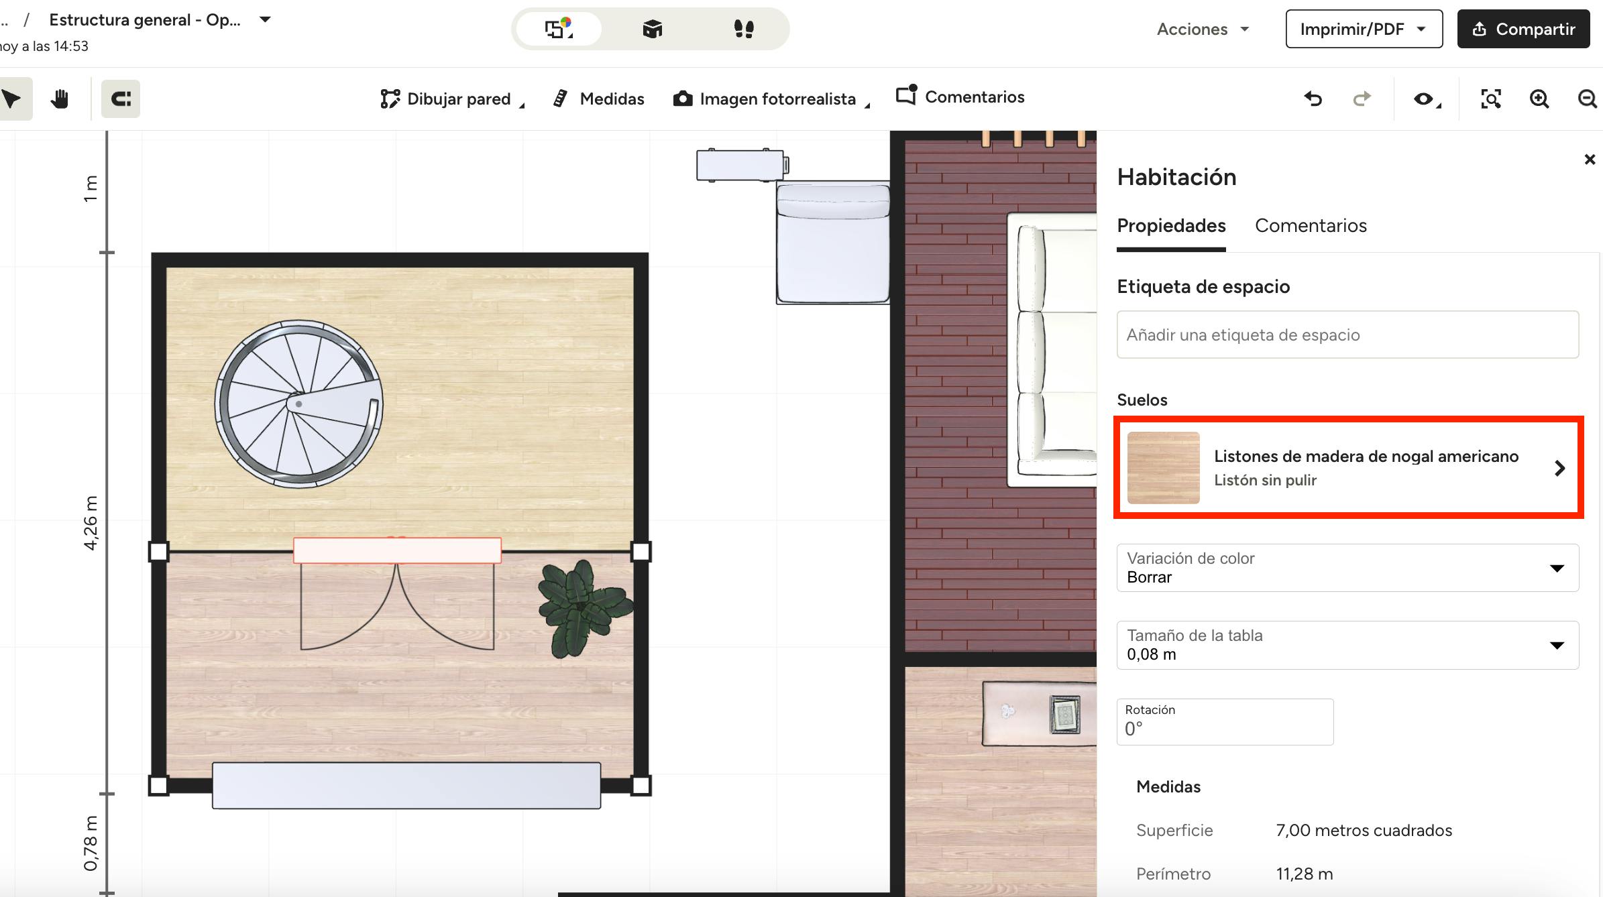This screenshot has width=1603, height=897.
Task: Toggle the magnet snapping tool
Action: point(121,99)
